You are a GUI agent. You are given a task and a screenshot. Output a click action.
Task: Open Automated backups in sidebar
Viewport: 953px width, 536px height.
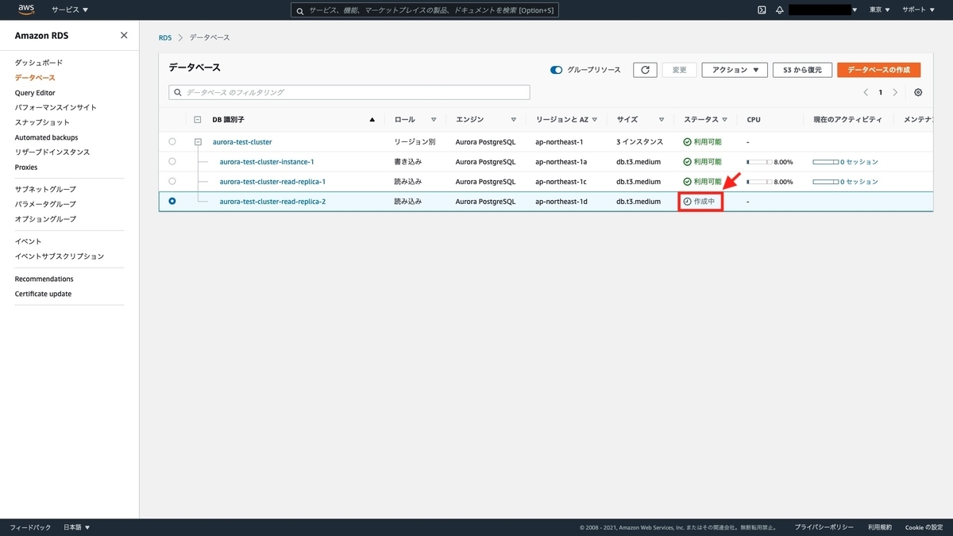point(46,137)
